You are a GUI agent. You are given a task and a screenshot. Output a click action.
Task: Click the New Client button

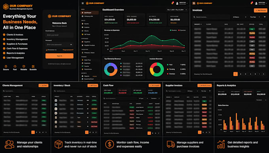coord(44,86)
